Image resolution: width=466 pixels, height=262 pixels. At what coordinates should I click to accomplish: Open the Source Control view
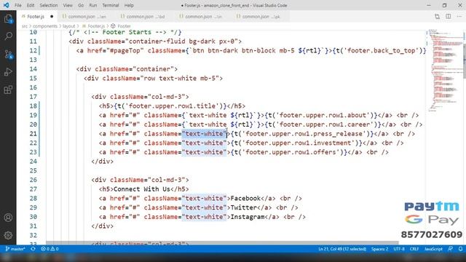click(8, 54)
